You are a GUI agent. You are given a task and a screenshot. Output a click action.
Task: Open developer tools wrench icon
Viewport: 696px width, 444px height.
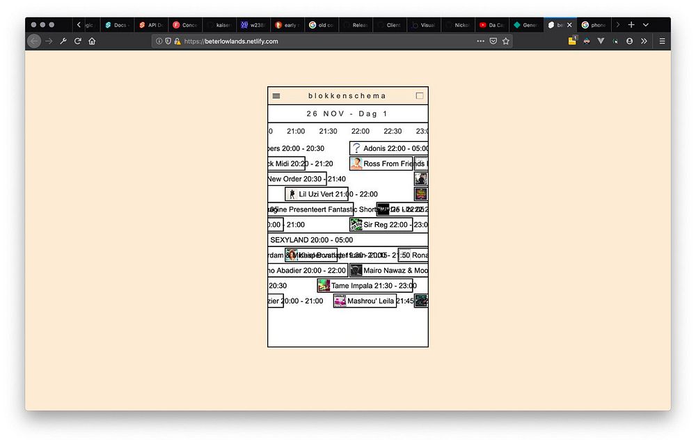click(63, 41)
